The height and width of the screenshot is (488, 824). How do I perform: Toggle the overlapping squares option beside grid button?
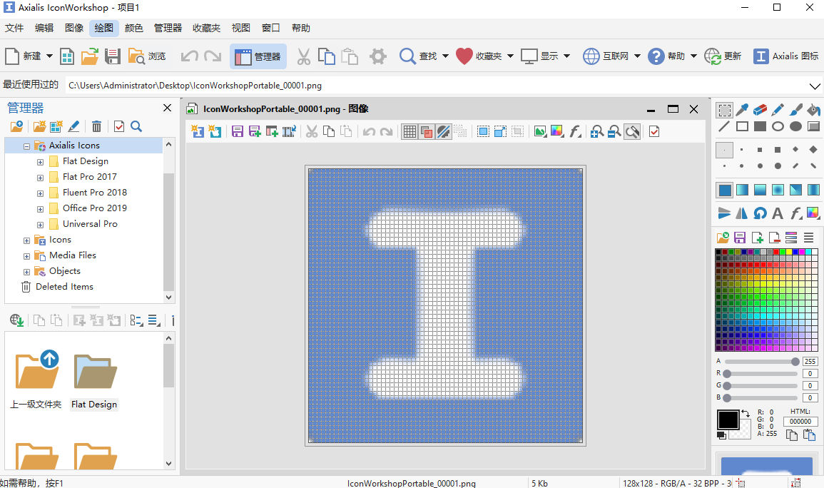pos(427,131)
